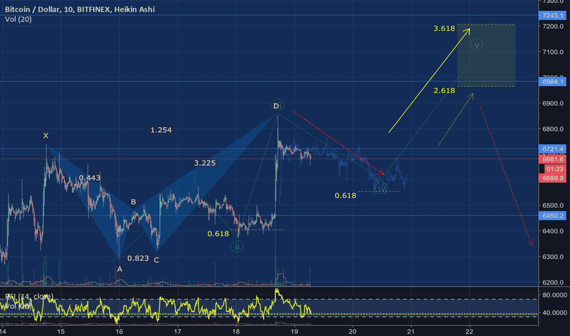This screenshot has height=336, width=570.
Task: Select the harmonic pattern point A label
Action: click(x=120, y=269)
